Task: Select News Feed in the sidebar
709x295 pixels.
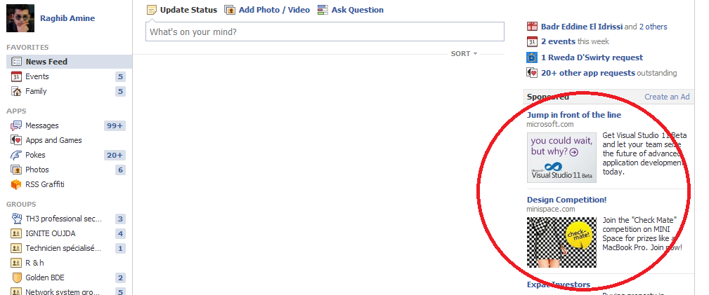Action: (x=69, y=62)
